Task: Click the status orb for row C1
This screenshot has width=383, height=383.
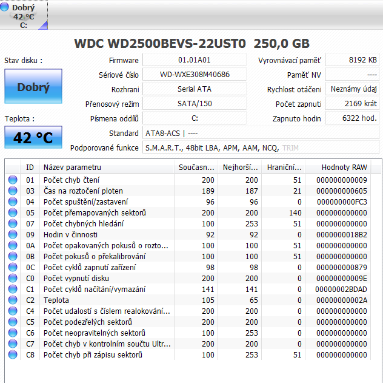Action: [13, 289]
